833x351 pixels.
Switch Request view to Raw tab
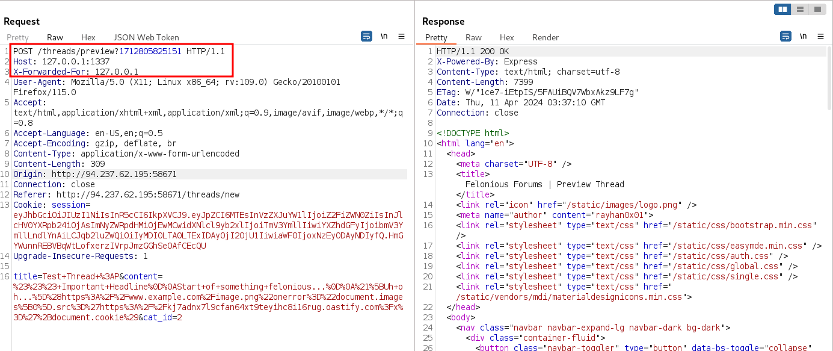coord(55,37)
